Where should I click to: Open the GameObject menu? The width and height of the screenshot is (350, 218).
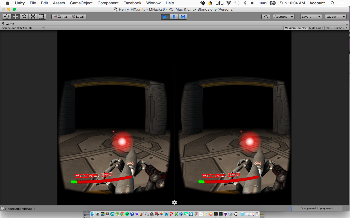(81, 3)
